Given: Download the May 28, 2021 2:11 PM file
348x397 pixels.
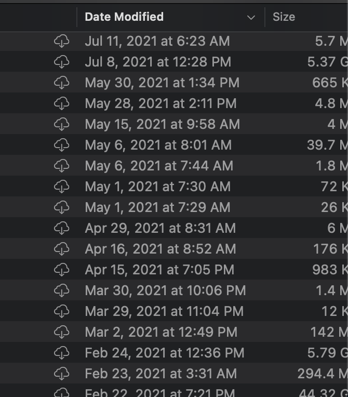Looking at the screenshot, I should click(62, 103).
